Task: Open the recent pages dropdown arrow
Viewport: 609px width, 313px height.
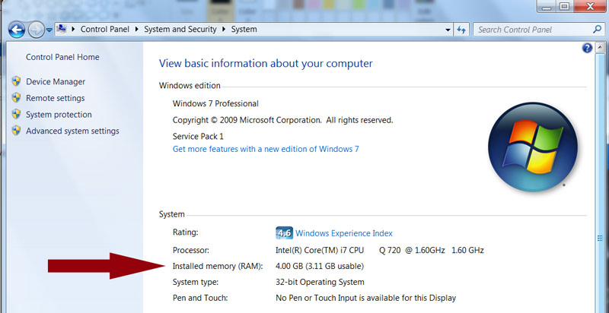Action: 49,30
